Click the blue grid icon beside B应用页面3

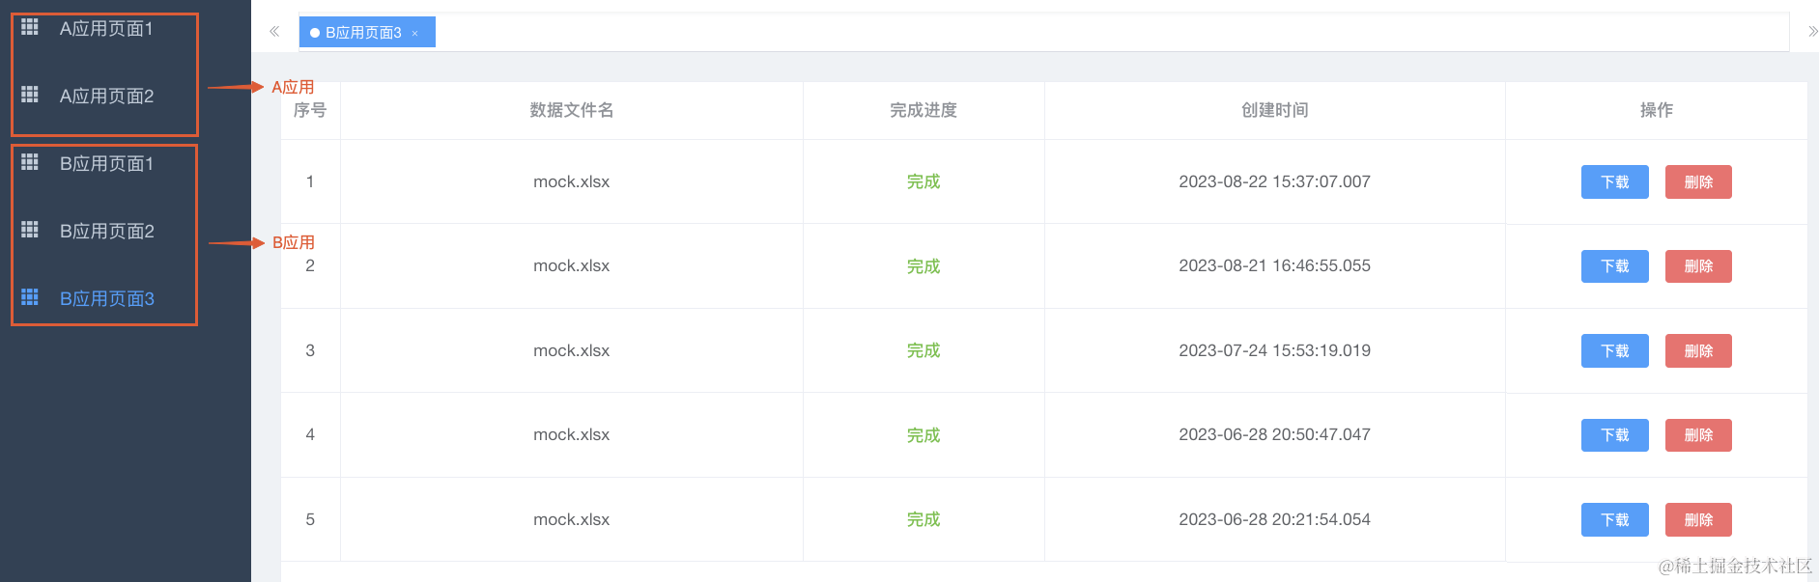[30, 296]
